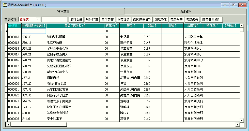This screenshot has height=131, width=249.
Task: Switch to the 資料瀏覽 tab
Action: coord(64,11)
